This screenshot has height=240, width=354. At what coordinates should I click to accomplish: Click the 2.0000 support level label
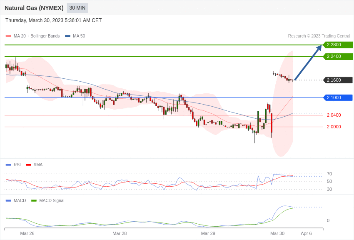tap(334, 127)
